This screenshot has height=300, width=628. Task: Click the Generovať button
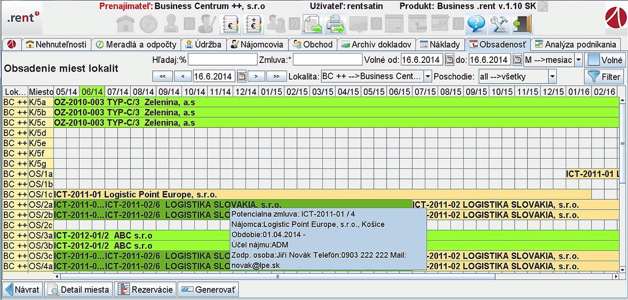pyautogui.click(x=208, y=289)
